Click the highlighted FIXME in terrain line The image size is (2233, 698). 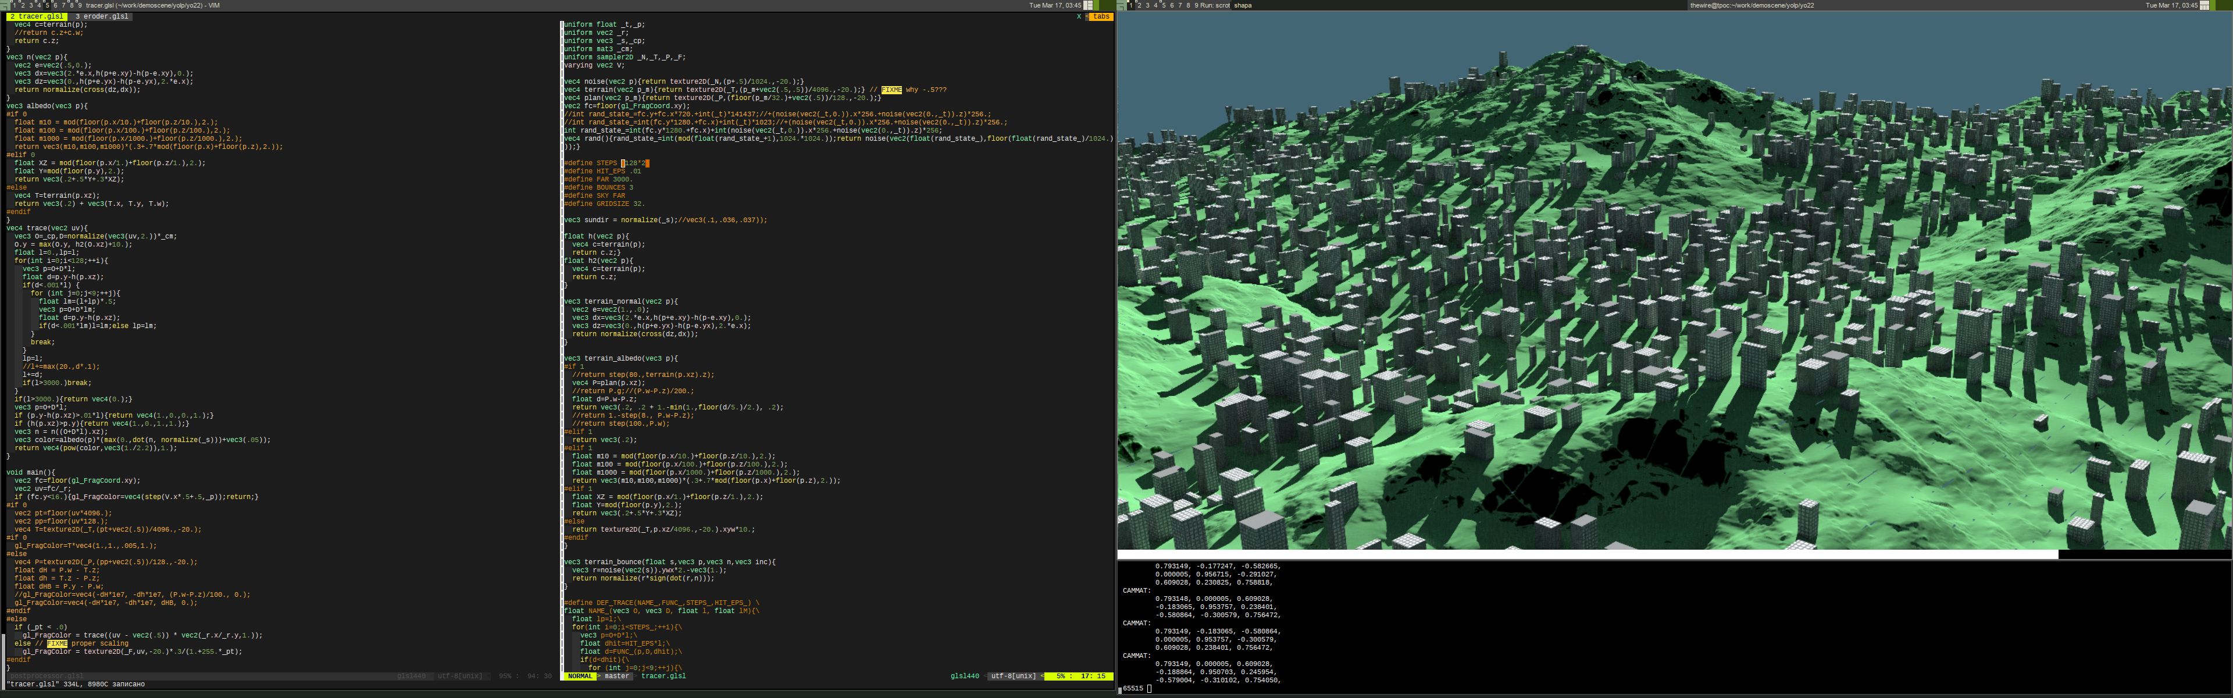click(891, 90)
